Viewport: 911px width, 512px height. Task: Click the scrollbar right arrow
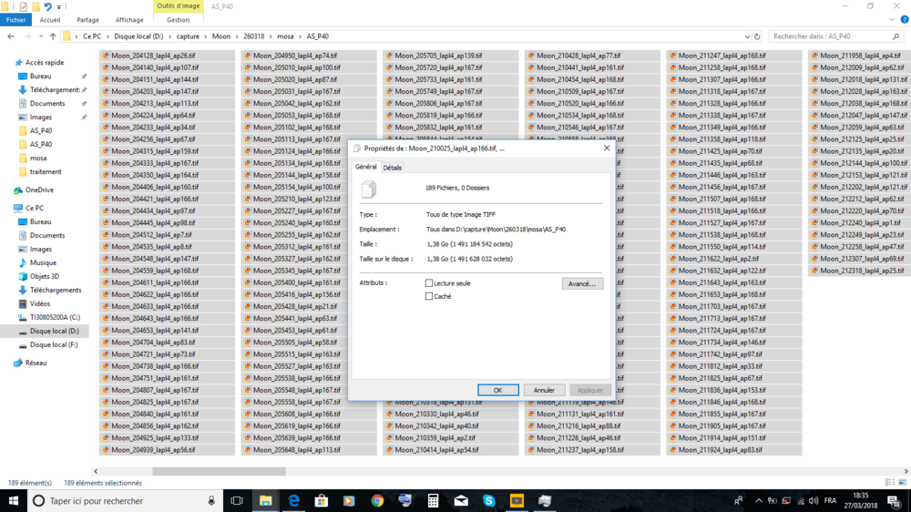[906, 471]
